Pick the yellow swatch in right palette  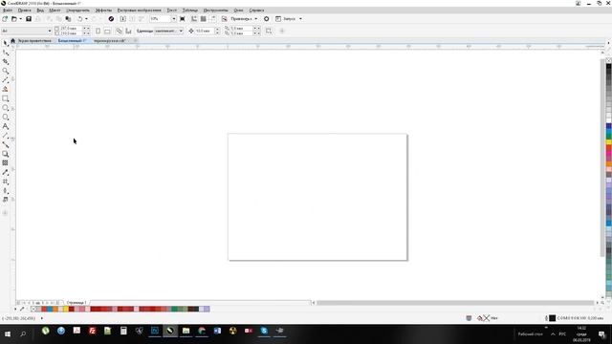pos(608,142)
